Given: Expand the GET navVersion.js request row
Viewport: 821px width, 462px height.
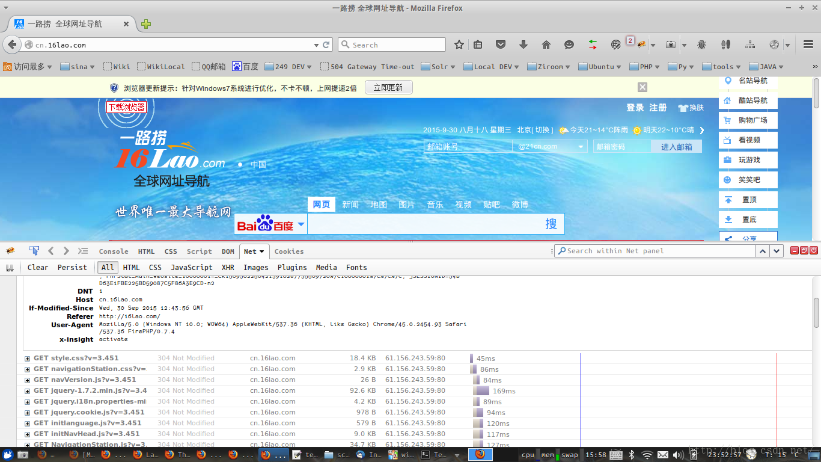Looking at the screenshot, I should click(x=27, y=380).
